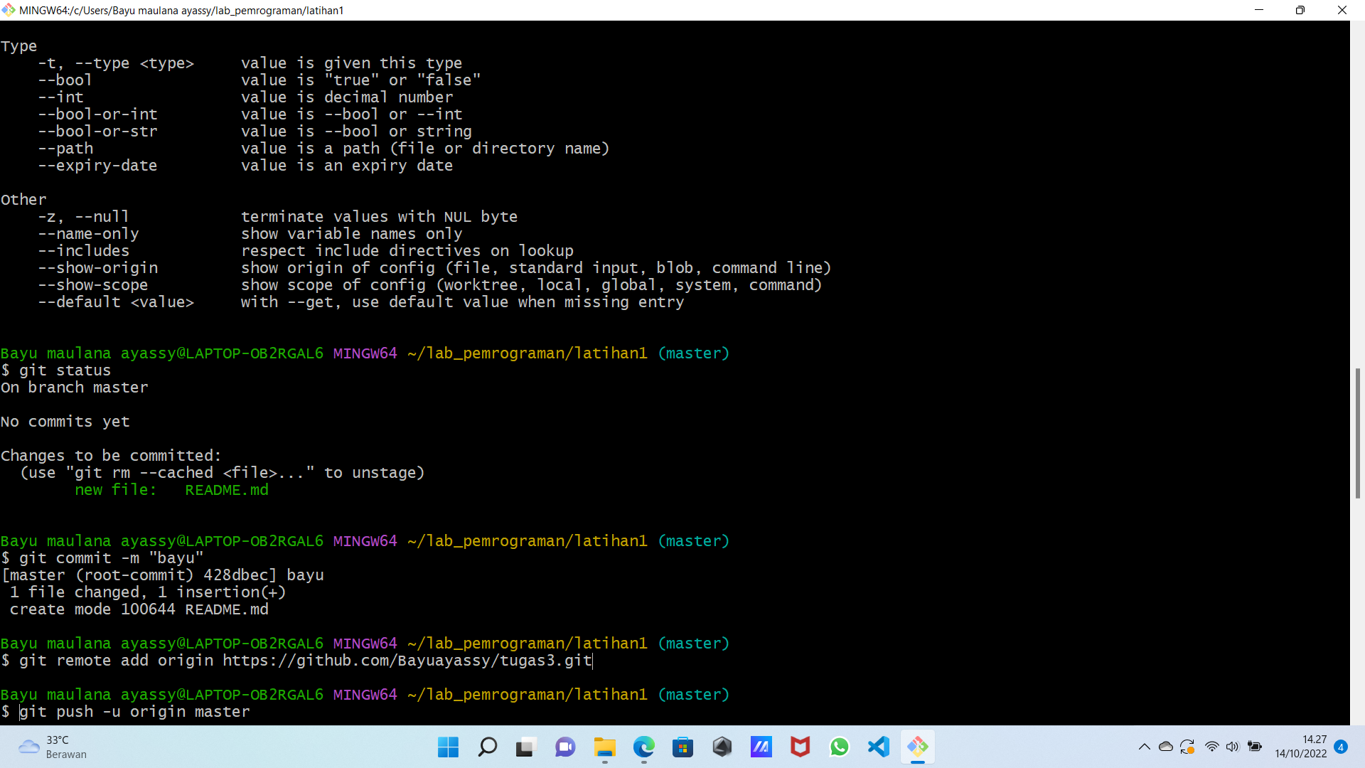
Task: Open the Wi-Fi network quick settings
Action: coord(1212,747)
